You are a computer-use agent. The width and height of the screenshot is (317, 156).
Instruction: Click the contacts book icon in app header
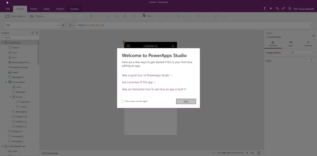[128, 46]
